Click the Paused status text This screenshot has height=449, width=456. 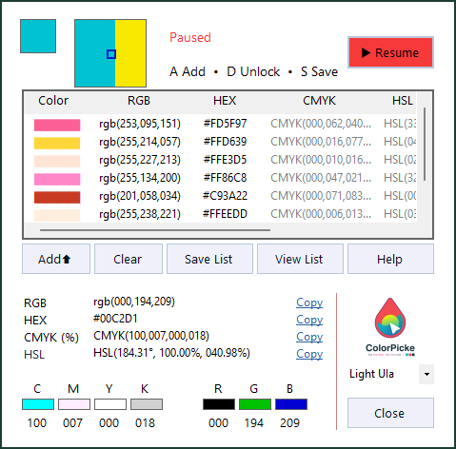(190, 37)
